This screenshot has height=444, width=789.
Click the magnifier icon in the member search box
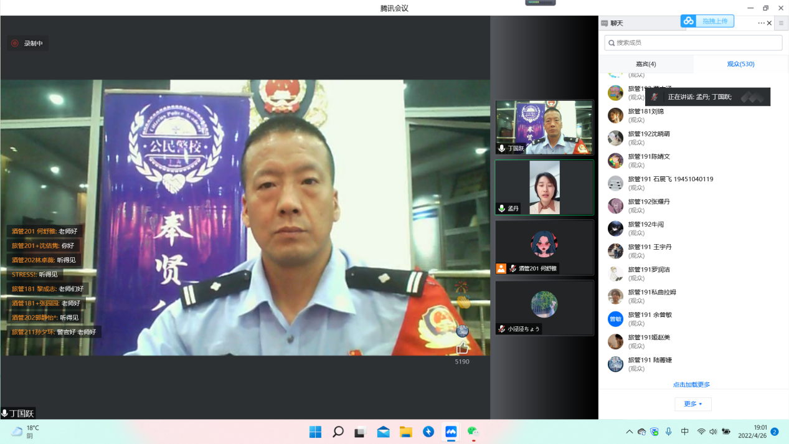612,42
